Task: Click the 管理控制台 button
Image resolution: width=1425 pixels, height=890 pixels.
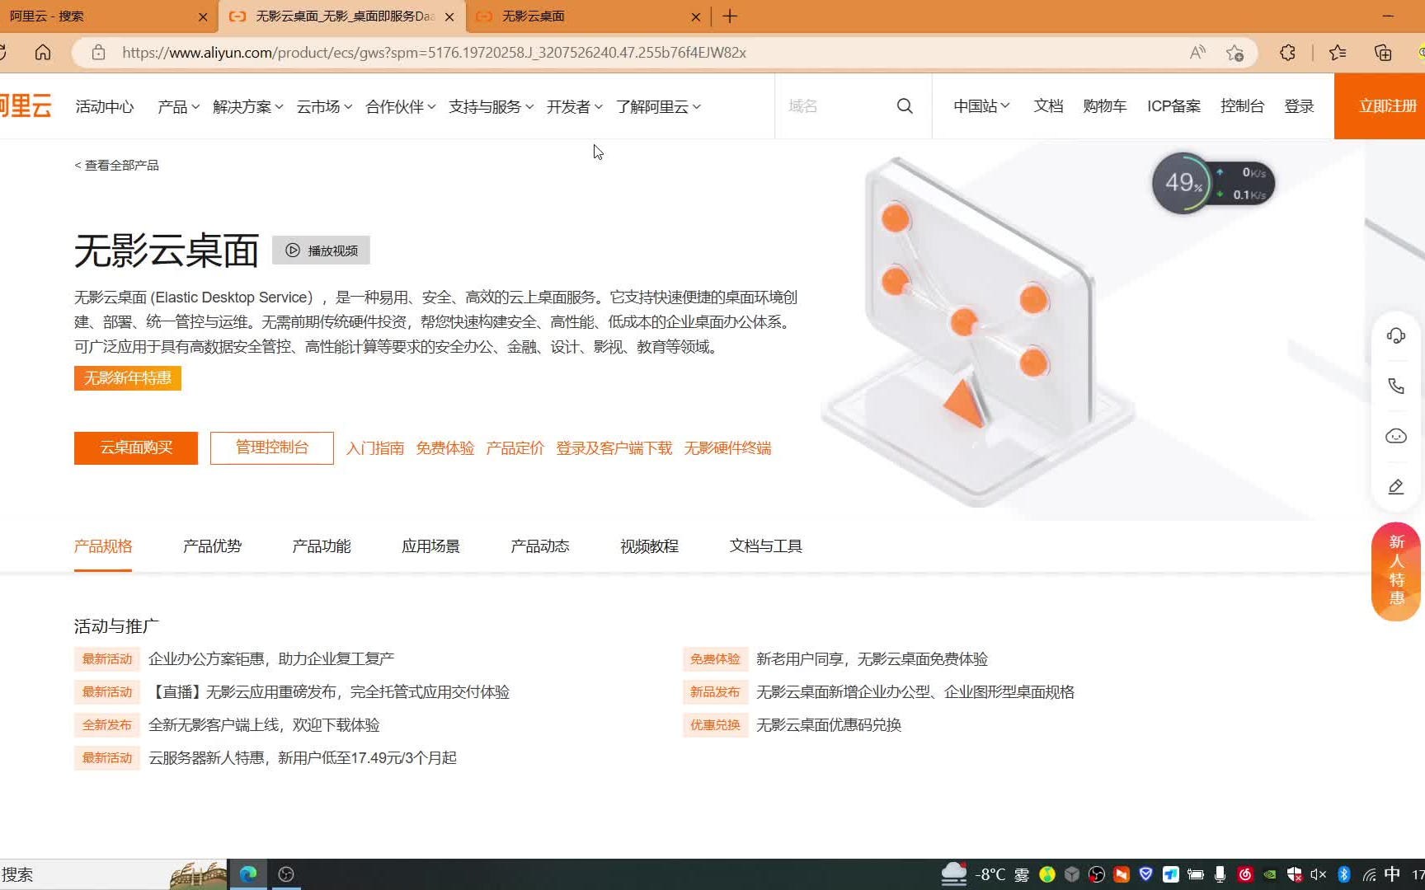Action: pos(272,447)
